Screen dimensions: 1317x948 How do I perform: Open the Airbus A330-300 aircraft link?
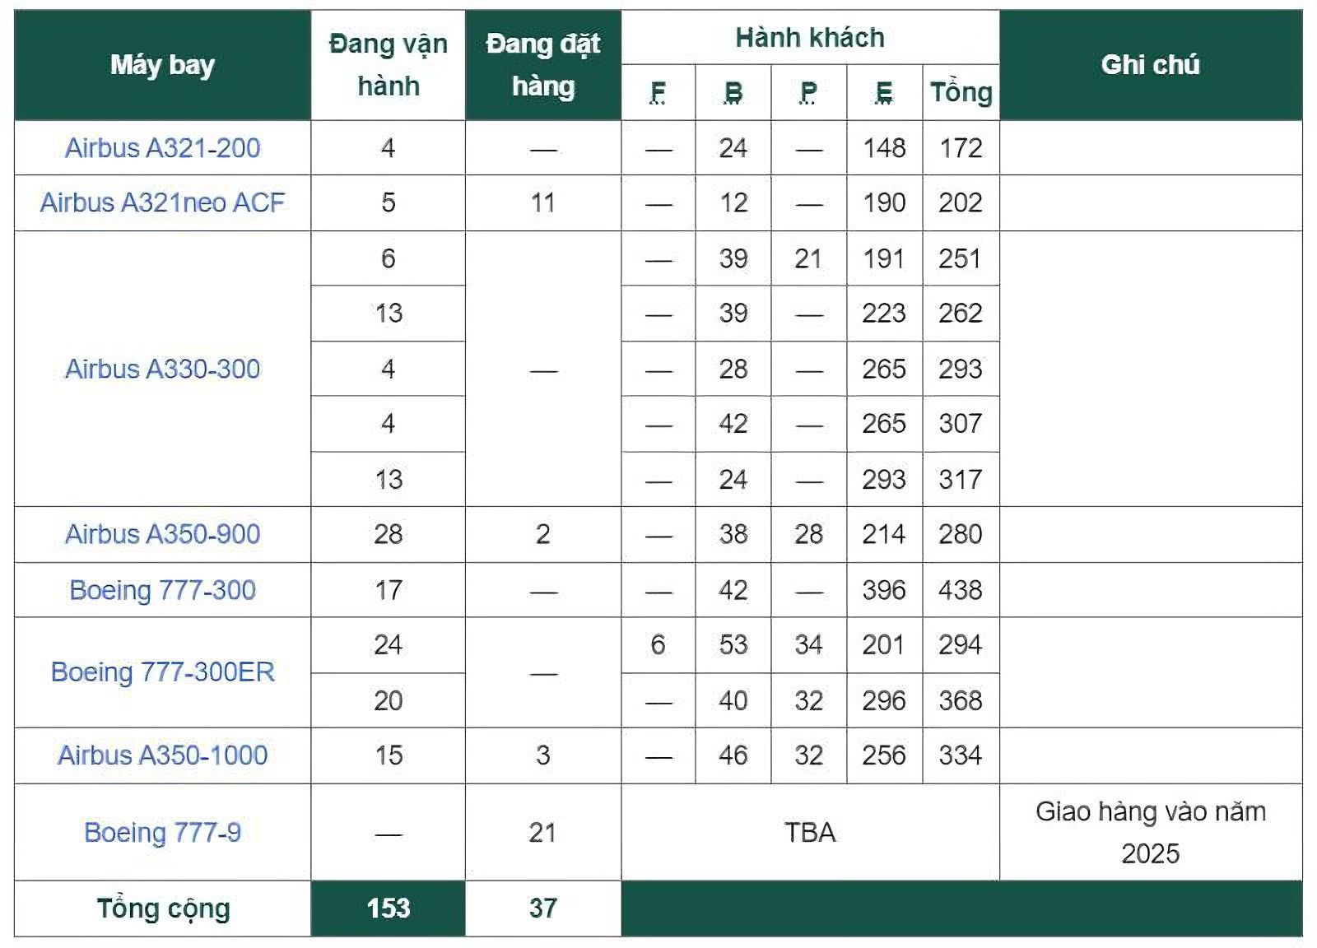click(x=162, y=369)
